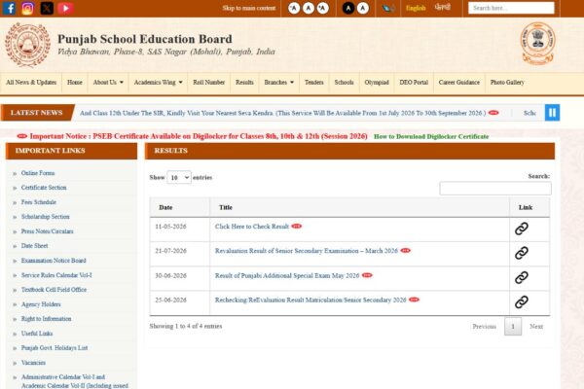
Task: Click the PSEB logo emblem
Action: (27, 45)
